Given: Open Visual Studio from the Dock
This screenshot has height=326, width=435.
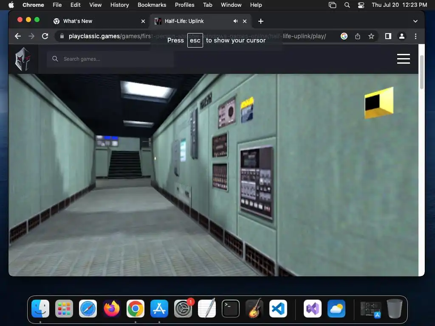Looking at the screenshot, I should click(312, 309).
